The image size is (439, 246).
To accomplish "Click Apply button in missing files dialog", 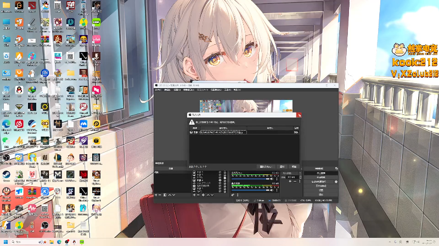I will click(x=282, y=167).
